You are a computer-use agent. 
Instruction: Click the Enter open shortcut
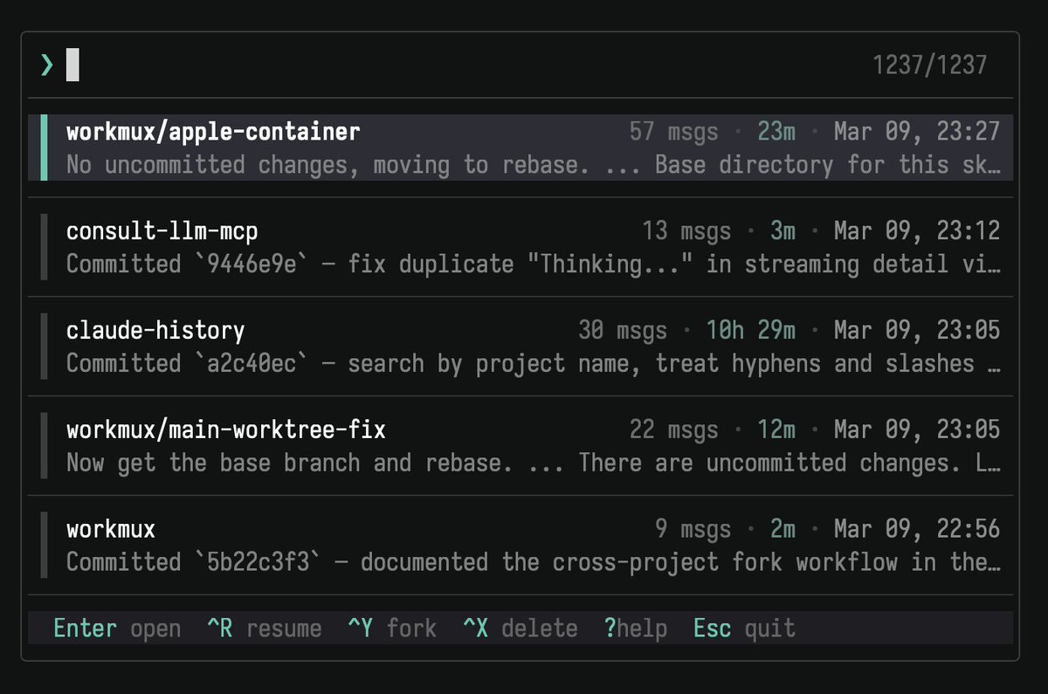pyautogui.click(x=118, y=629)
